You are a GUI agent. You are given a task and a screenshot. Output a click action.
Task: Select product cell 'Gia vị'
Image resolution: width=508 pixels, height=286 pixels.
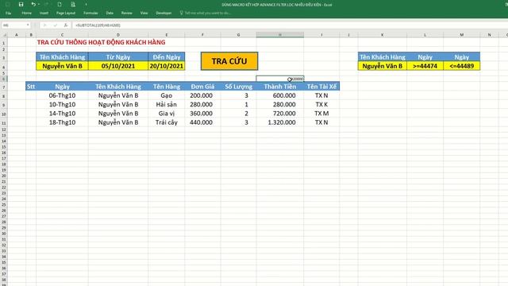167,114
